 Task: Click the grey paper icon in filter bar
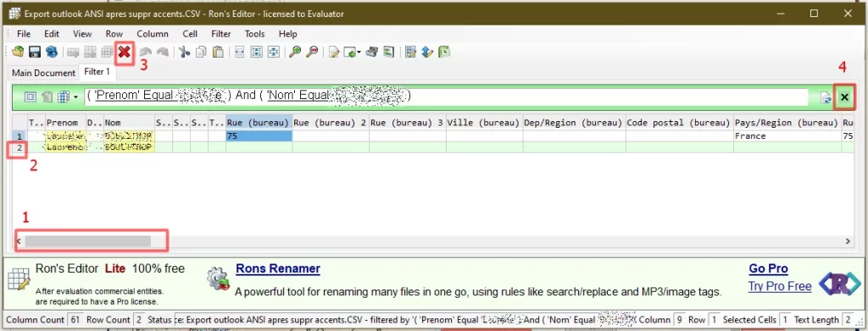47,97
